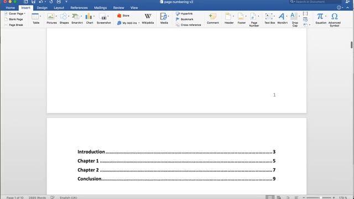Open the spelling check status icon
Image resolution: width=354 pixels, height=199 pixels.
(x=53, y=197)
